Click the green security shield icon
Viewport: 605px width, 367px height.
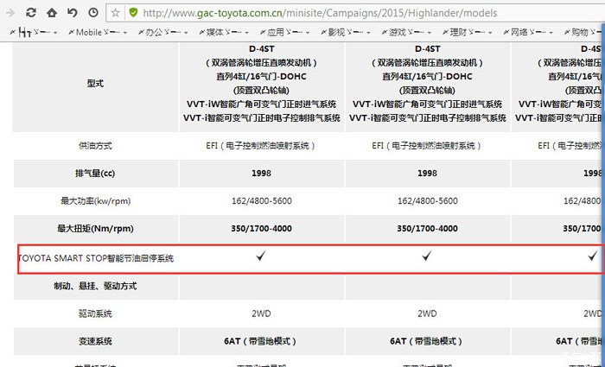(x=133, y=13)
